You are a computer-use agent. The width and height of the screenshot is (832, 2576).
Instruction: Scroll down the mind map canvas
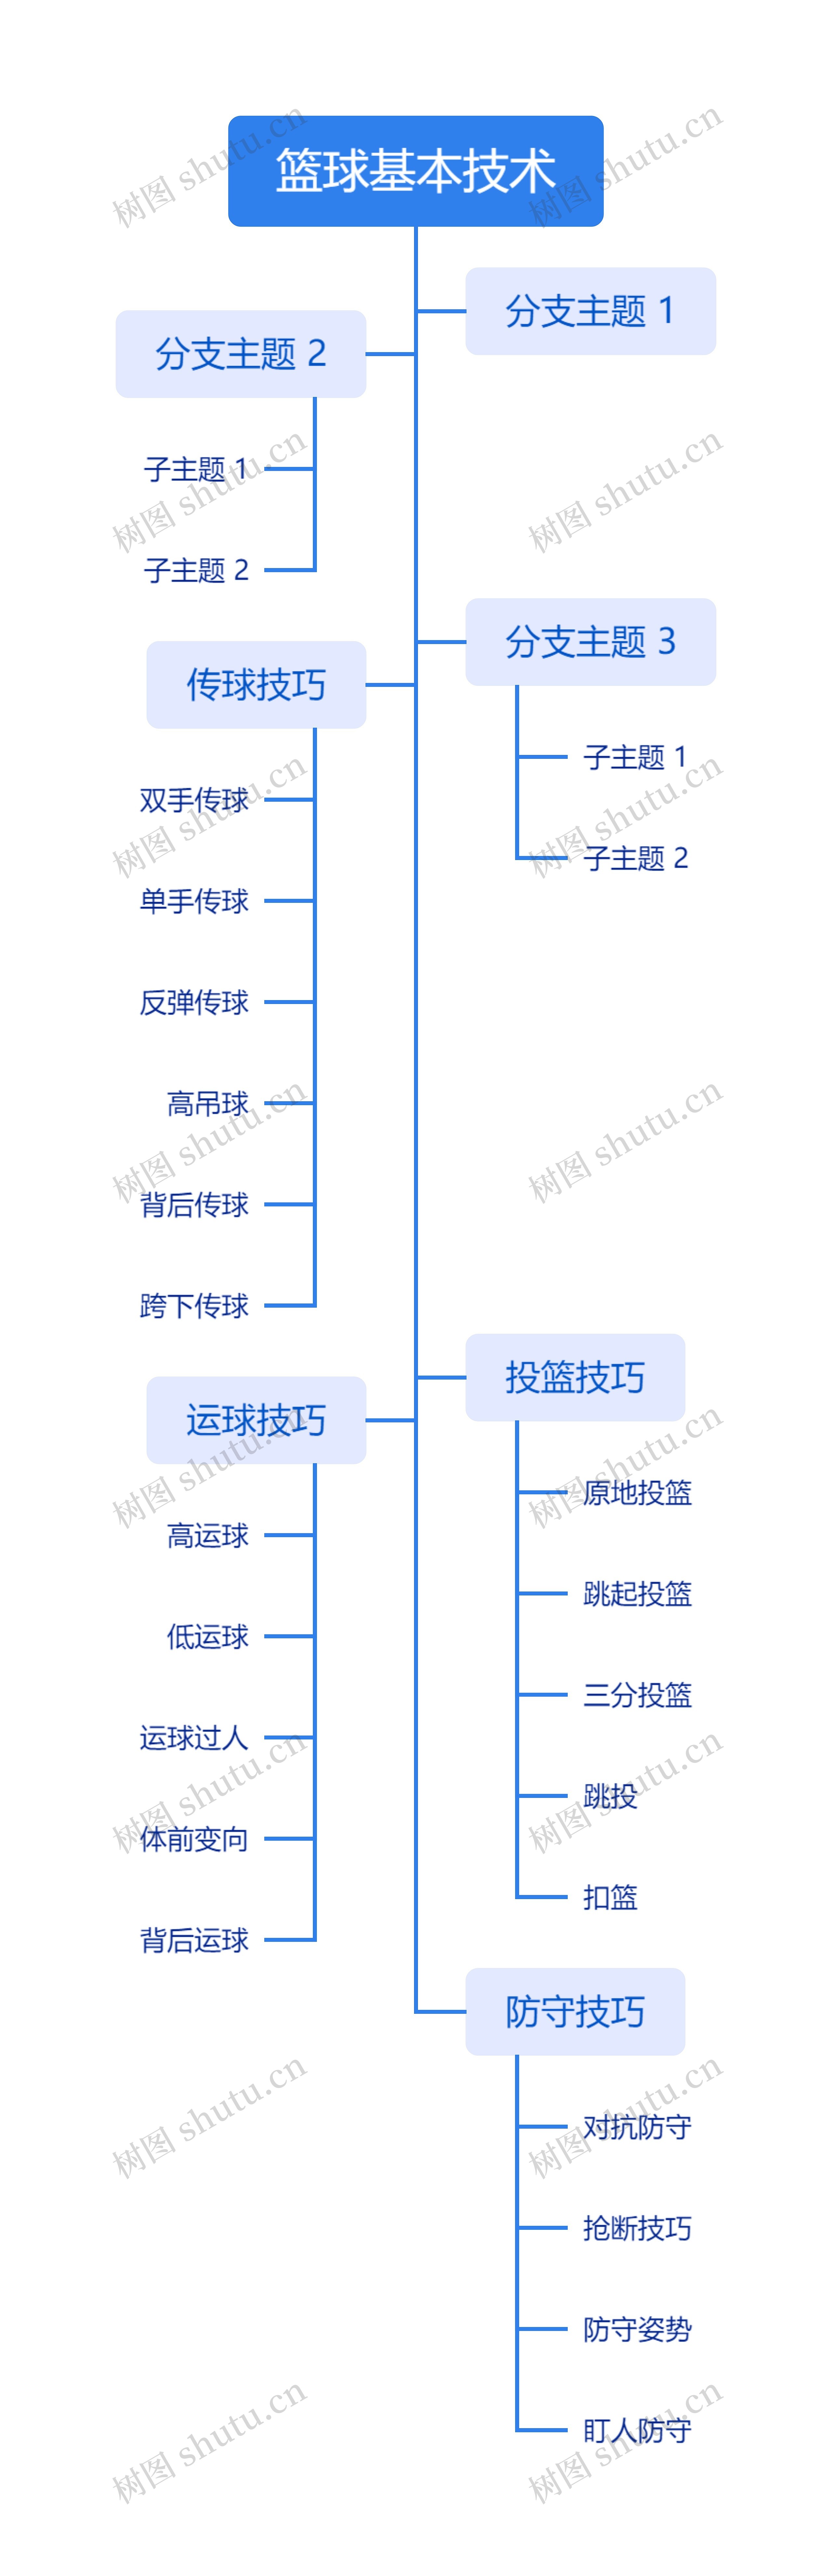[415, 1288]
